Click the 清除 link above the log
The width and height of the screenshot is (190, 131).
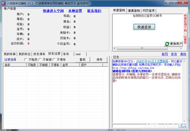(183, 54)
